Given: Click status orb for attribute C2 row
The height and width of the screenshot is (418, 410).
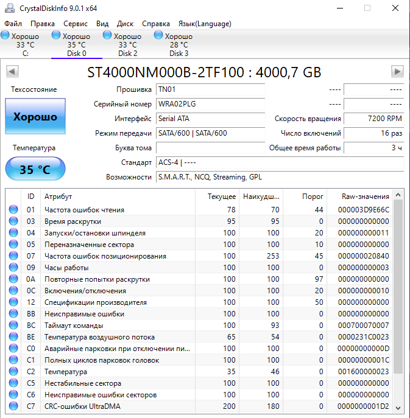Looking at the screenshot, I should pos(13,371).
